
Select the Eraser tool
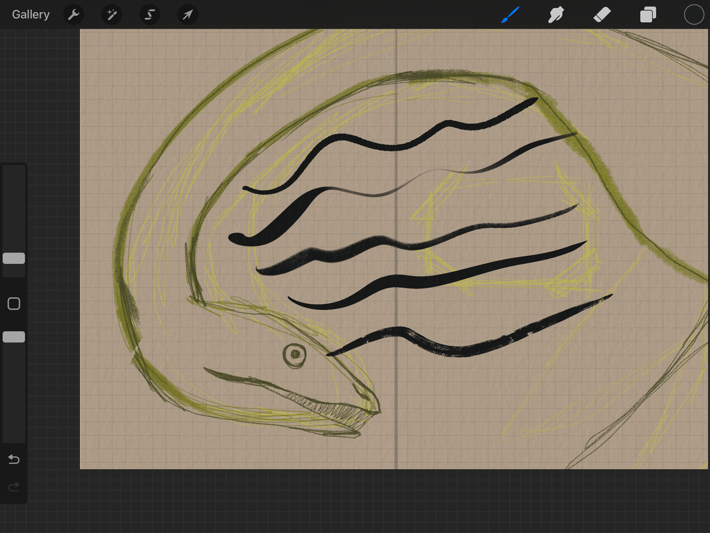pos(602,15)
